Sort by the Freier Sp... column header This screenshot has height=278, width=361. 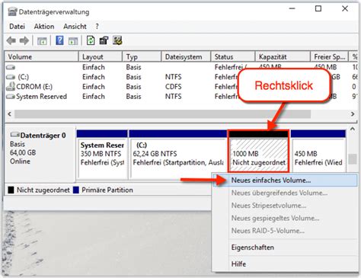pyautogui.click(x=330, y=56)
